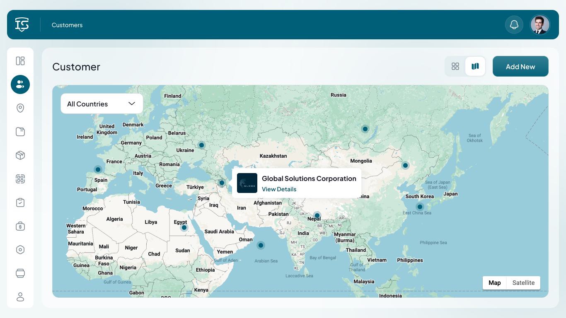566x318 pixels.
Task: Open the folder icon in sidebar
Action: (20, 132)
